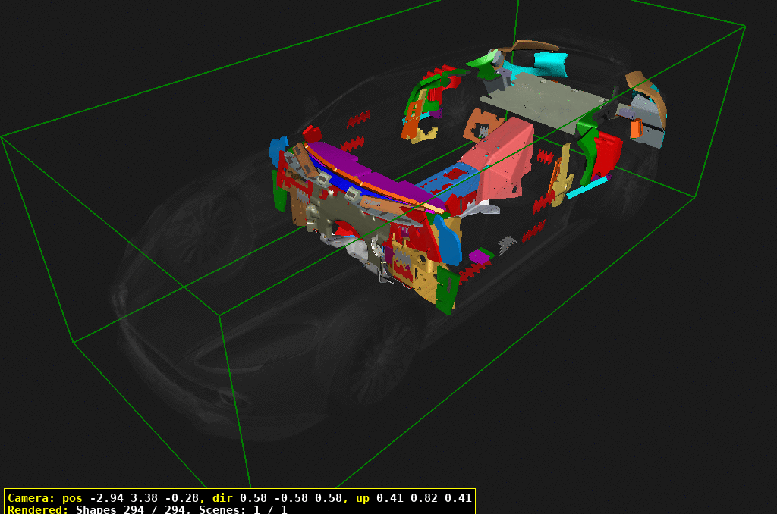
Task: Select the small magenta square part
Action: 479,256
